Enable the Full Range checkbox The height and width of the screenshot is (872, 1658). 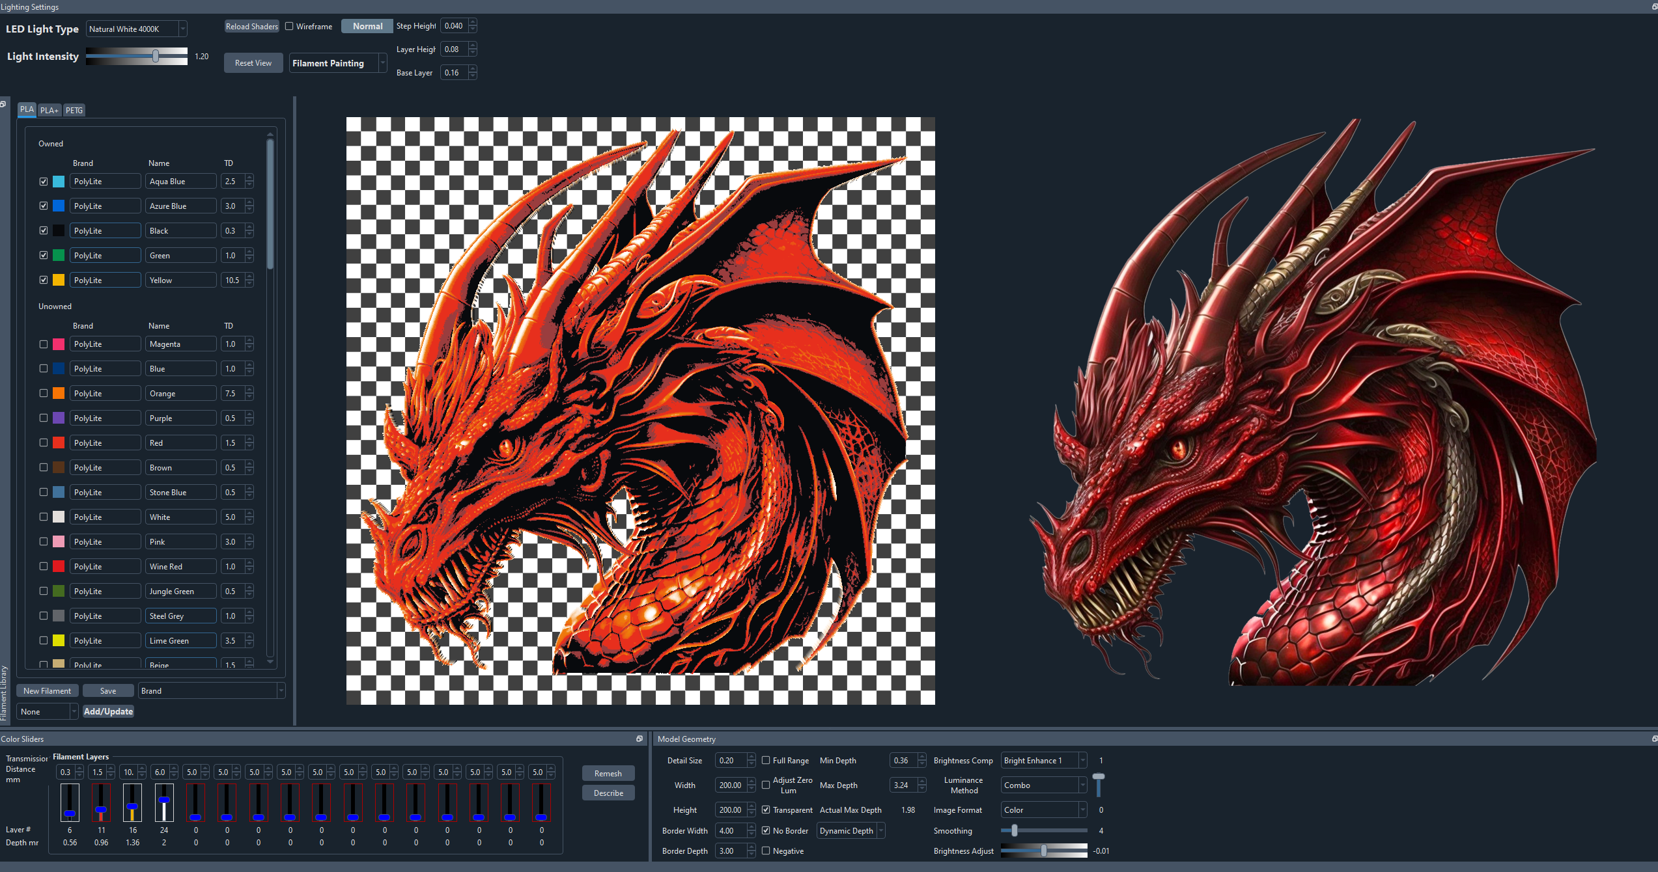click(x=766, y=760)
